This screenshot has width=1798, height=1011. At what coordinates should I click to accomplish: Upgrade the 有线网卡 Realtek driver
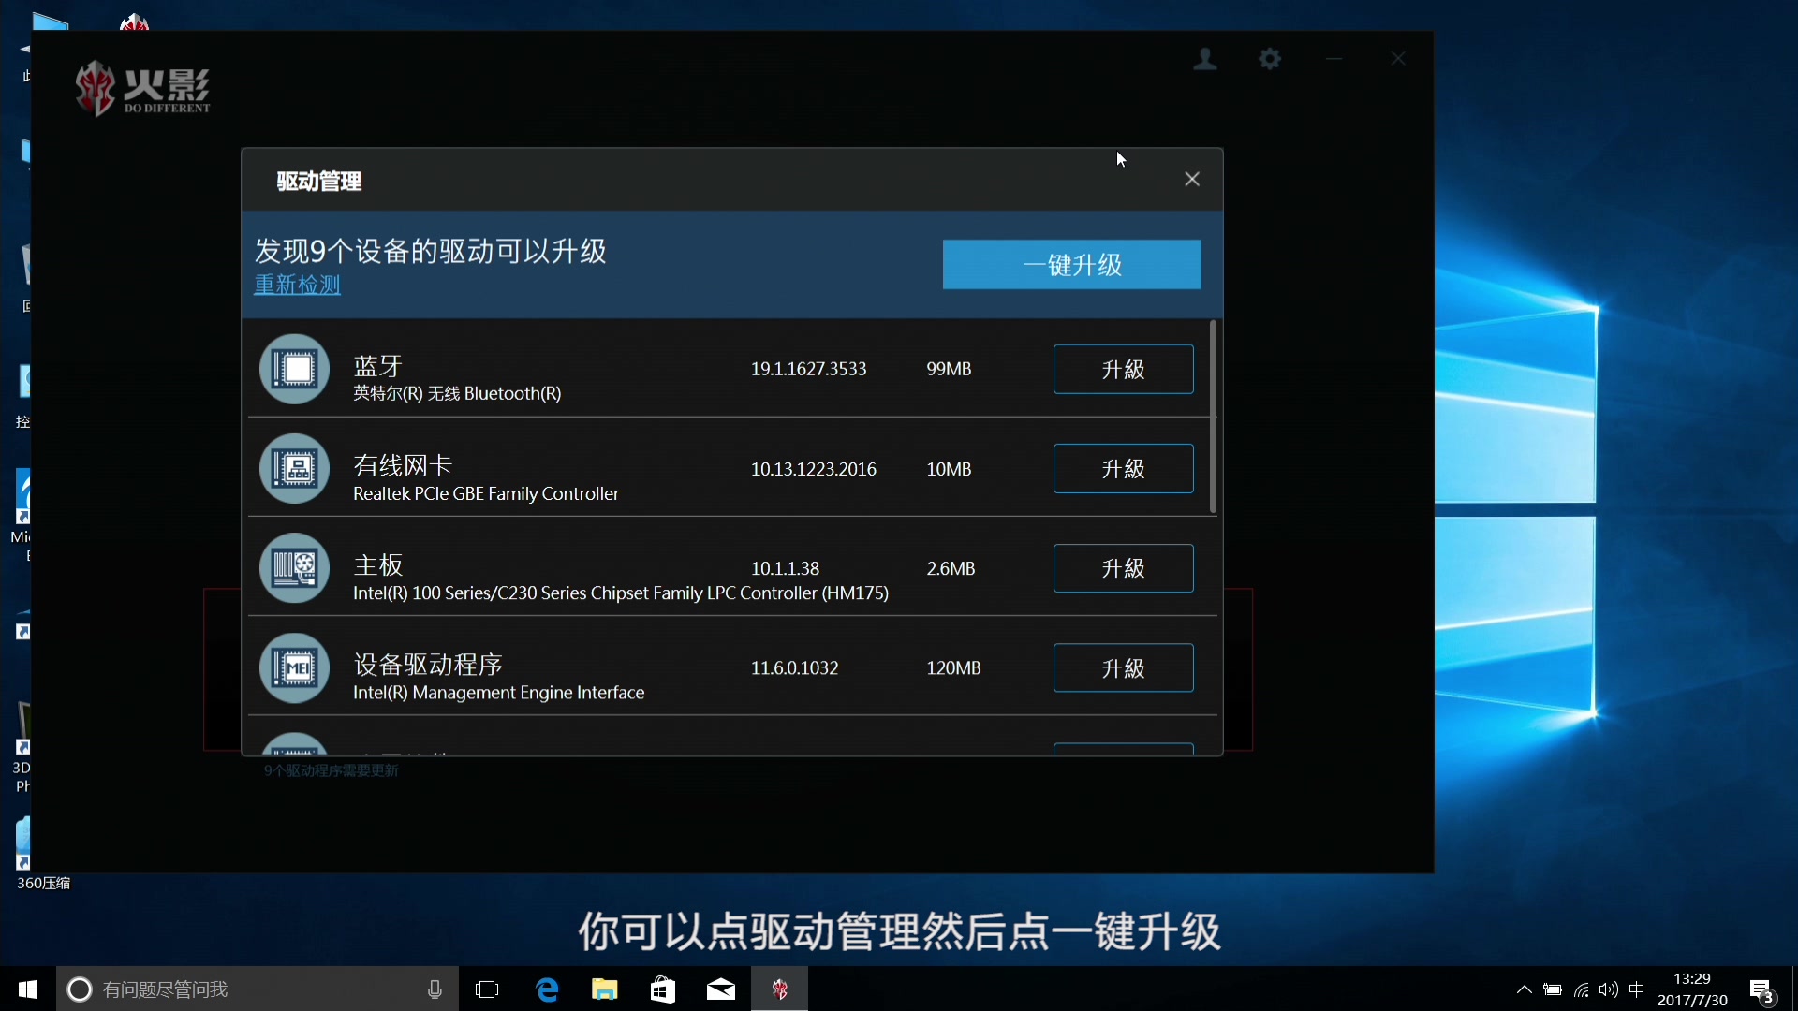[x=1123, y=468]
